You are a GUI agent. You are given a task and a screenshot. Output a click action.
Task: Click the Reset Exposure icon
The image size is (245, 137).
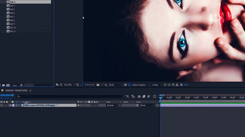(x=181, y=85)
